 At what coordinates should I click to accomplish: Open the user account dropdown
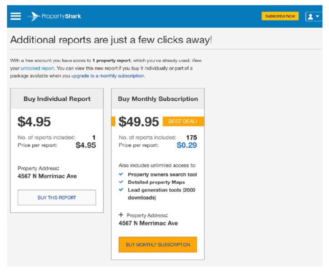pyautogui.click(x=313, y=16)
